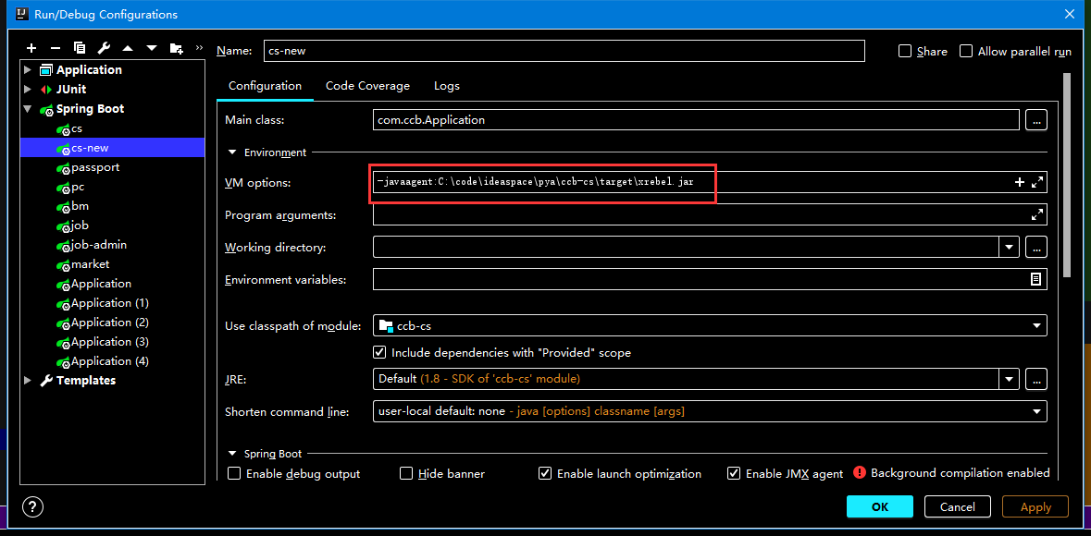
Task: Toggle Include dependencies with Provided scope
Action: click(380, 352)
